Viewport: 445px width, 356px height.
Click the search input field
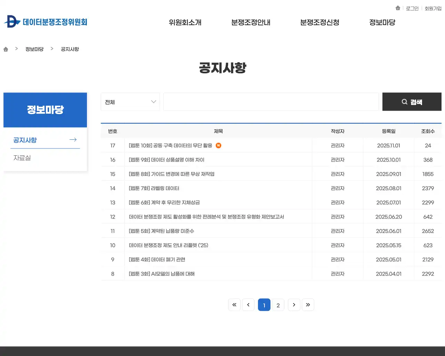click(x=271, y=102)
